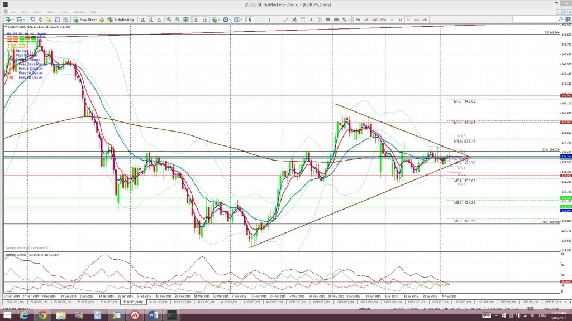Toggle the chart shift icon
The height and width of the screenshot is (321, 572).
click(205, 20)
